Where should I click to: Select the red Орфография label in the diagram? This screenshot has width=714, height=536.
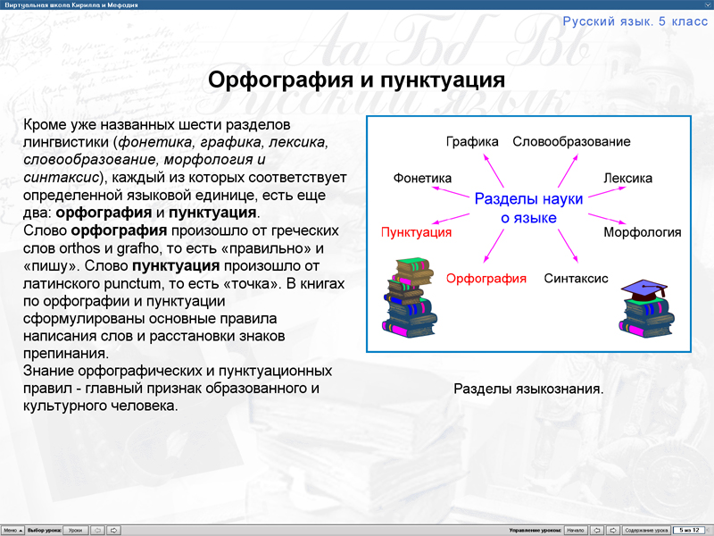486,278
